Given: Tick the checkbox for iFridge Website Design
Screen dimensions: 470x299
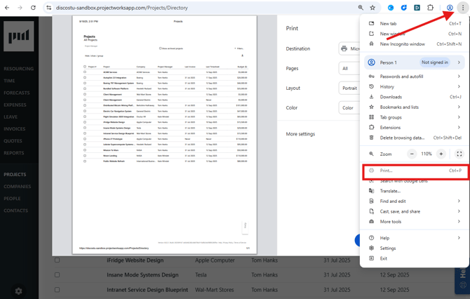Looking at the screenshot, I should pos(58,260).
